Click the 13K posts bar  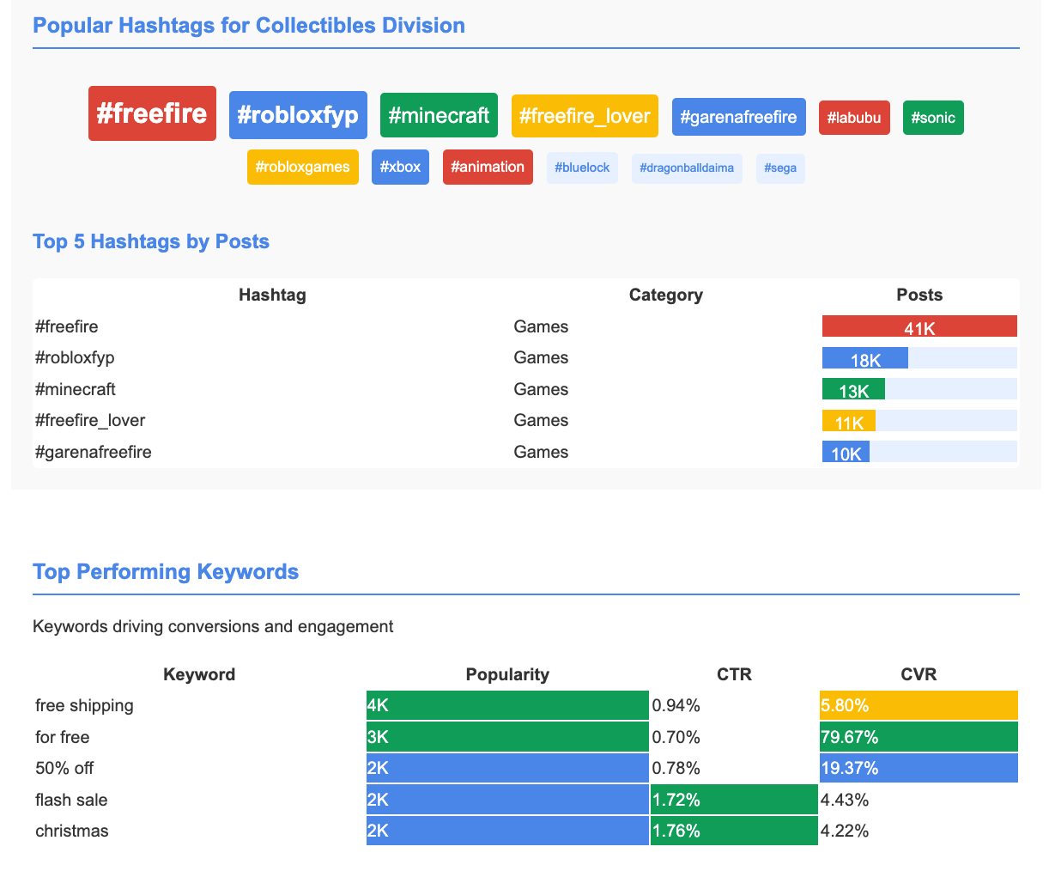[x=853, y=389]
